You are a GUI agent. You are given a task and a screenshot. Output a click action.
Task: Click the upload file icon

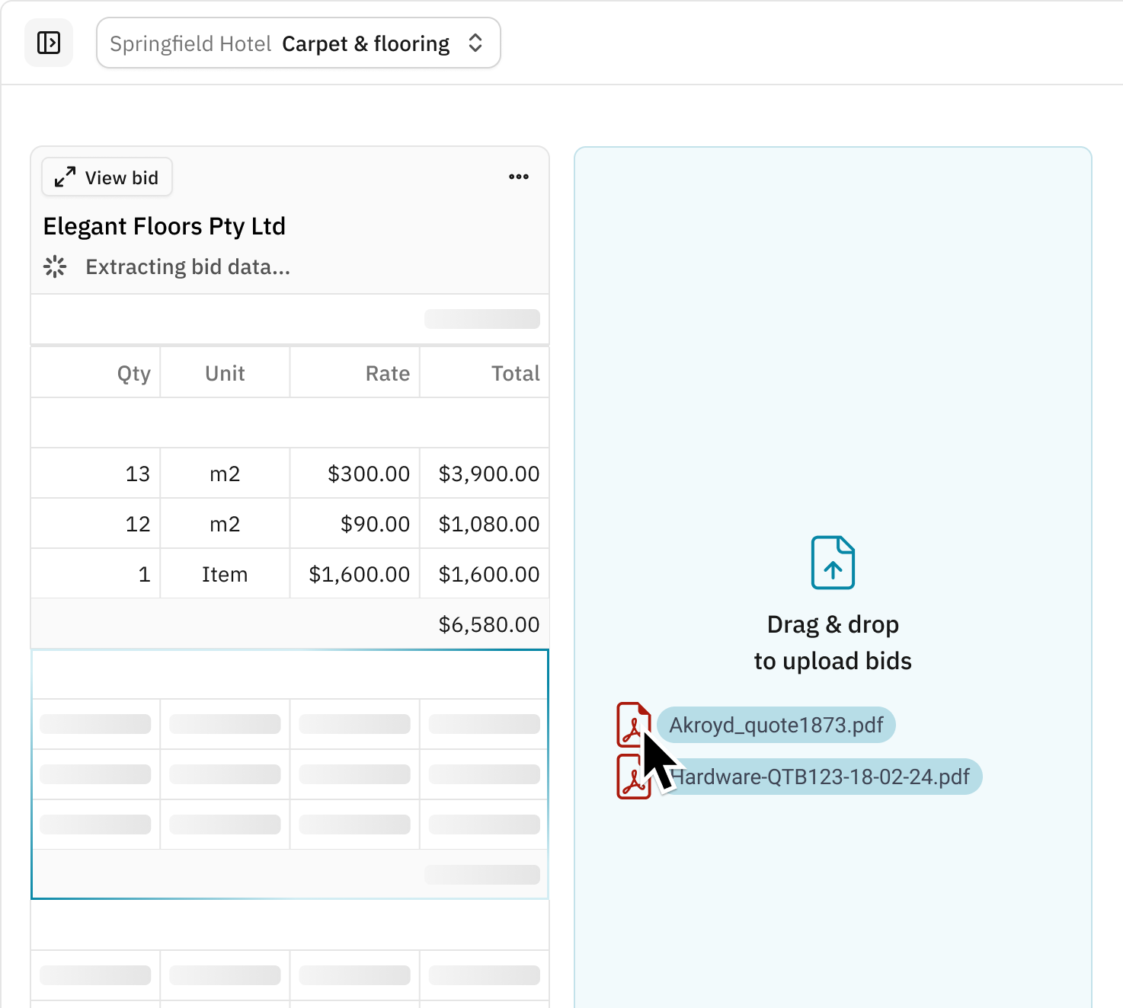click(x=833, y=563)
